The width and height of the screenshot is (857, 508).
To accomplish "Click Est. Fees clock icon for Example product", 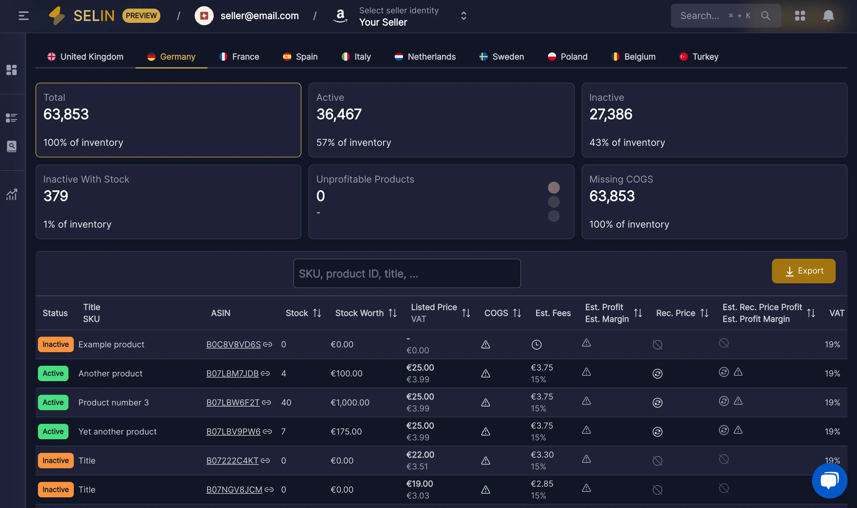I will (x=536, y=344).
